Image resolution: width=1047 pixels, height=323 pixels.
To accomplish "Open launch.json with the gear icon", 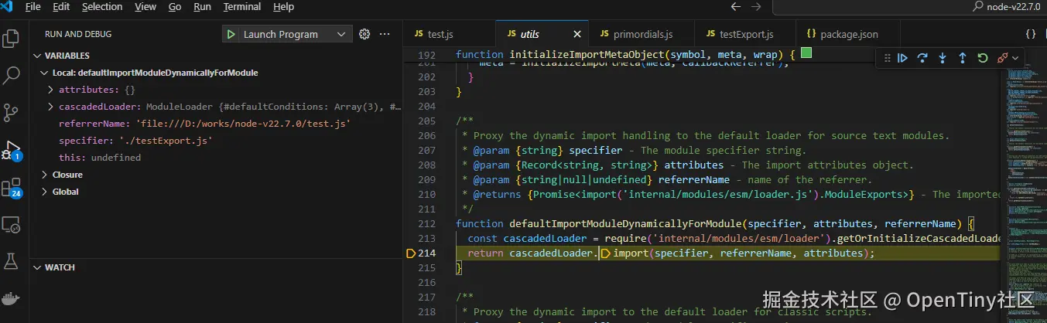I will (x=364, y=34).
